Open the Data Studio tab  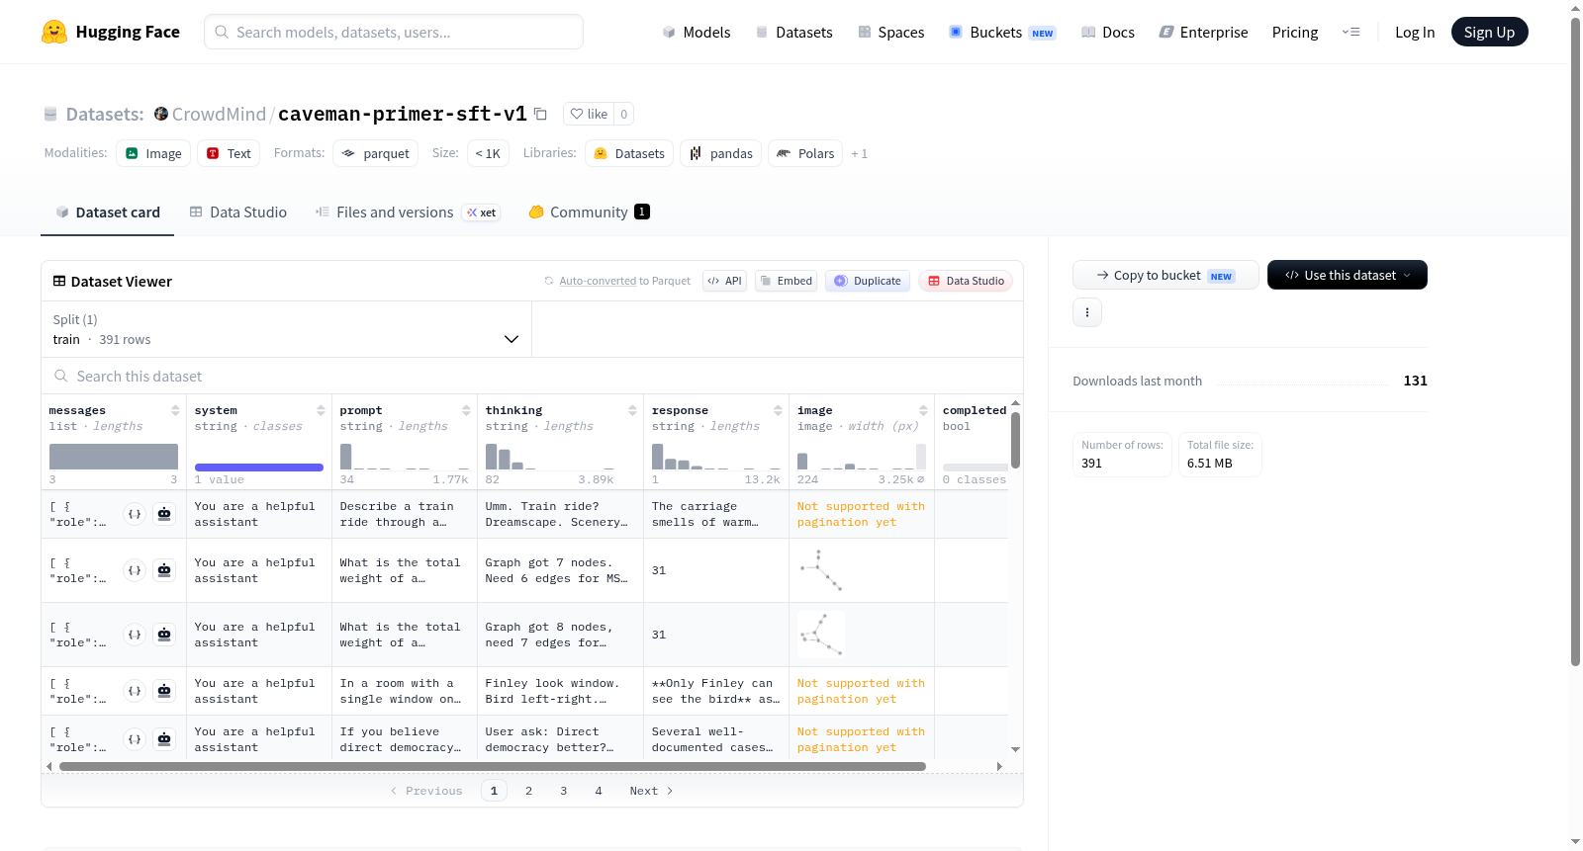(x=238, y=212)
